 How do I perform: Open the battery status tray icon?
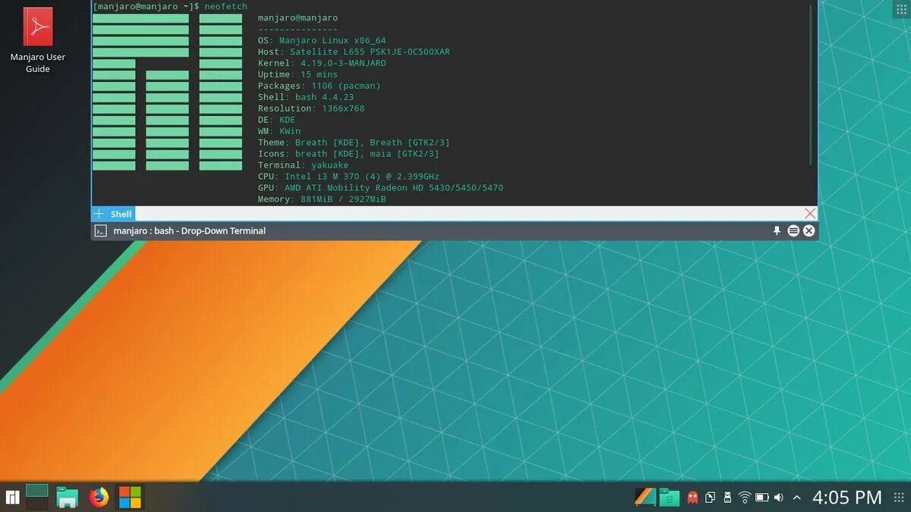coord(762,498)
